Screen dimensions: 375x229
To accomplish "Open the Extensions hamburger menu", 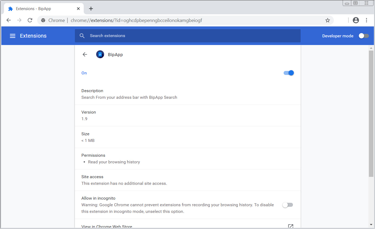I will pyautogui.click(x=12, y=36).
